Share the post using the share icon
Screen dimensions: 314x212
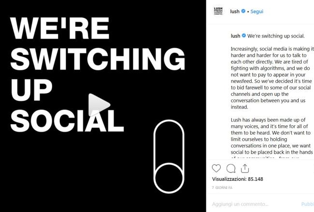tap(245, 168)
